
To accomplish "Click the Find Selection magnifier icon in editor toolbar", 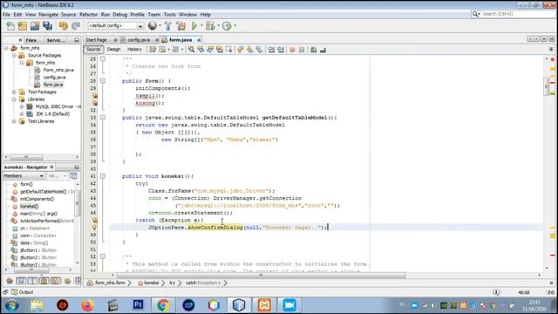I will (192, 50).
